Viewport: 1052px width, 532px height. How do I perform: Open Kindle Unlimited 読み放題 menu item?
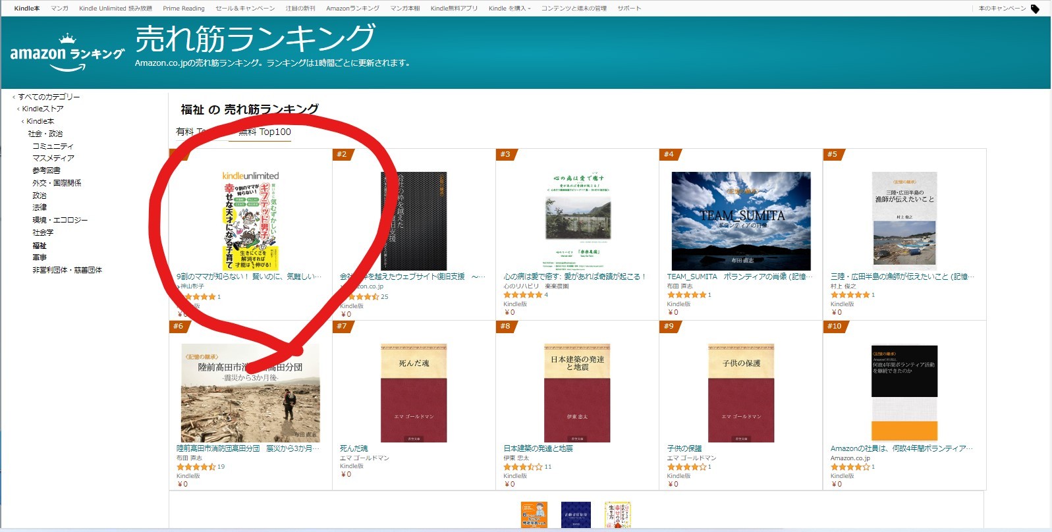115,9
